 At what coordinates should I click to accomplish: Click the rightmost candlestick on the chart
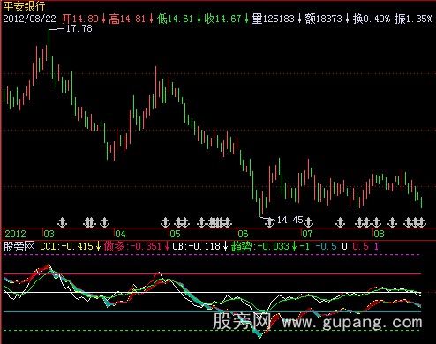coord(421,202)
